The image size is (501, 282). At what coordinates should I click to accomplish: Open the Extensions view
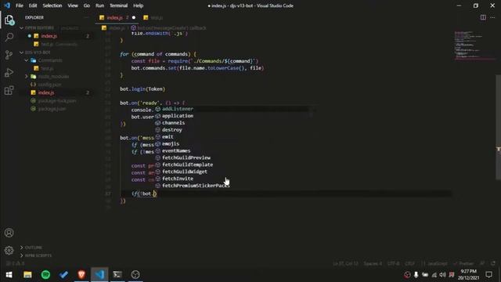(x=9, y=90)
